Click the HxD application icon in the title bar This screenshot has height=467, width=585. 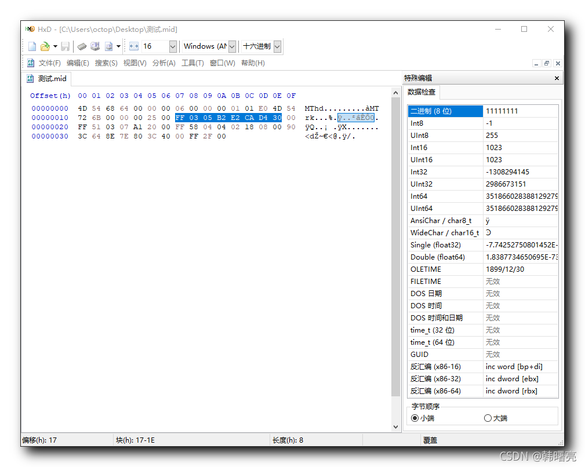coord(30,29)
